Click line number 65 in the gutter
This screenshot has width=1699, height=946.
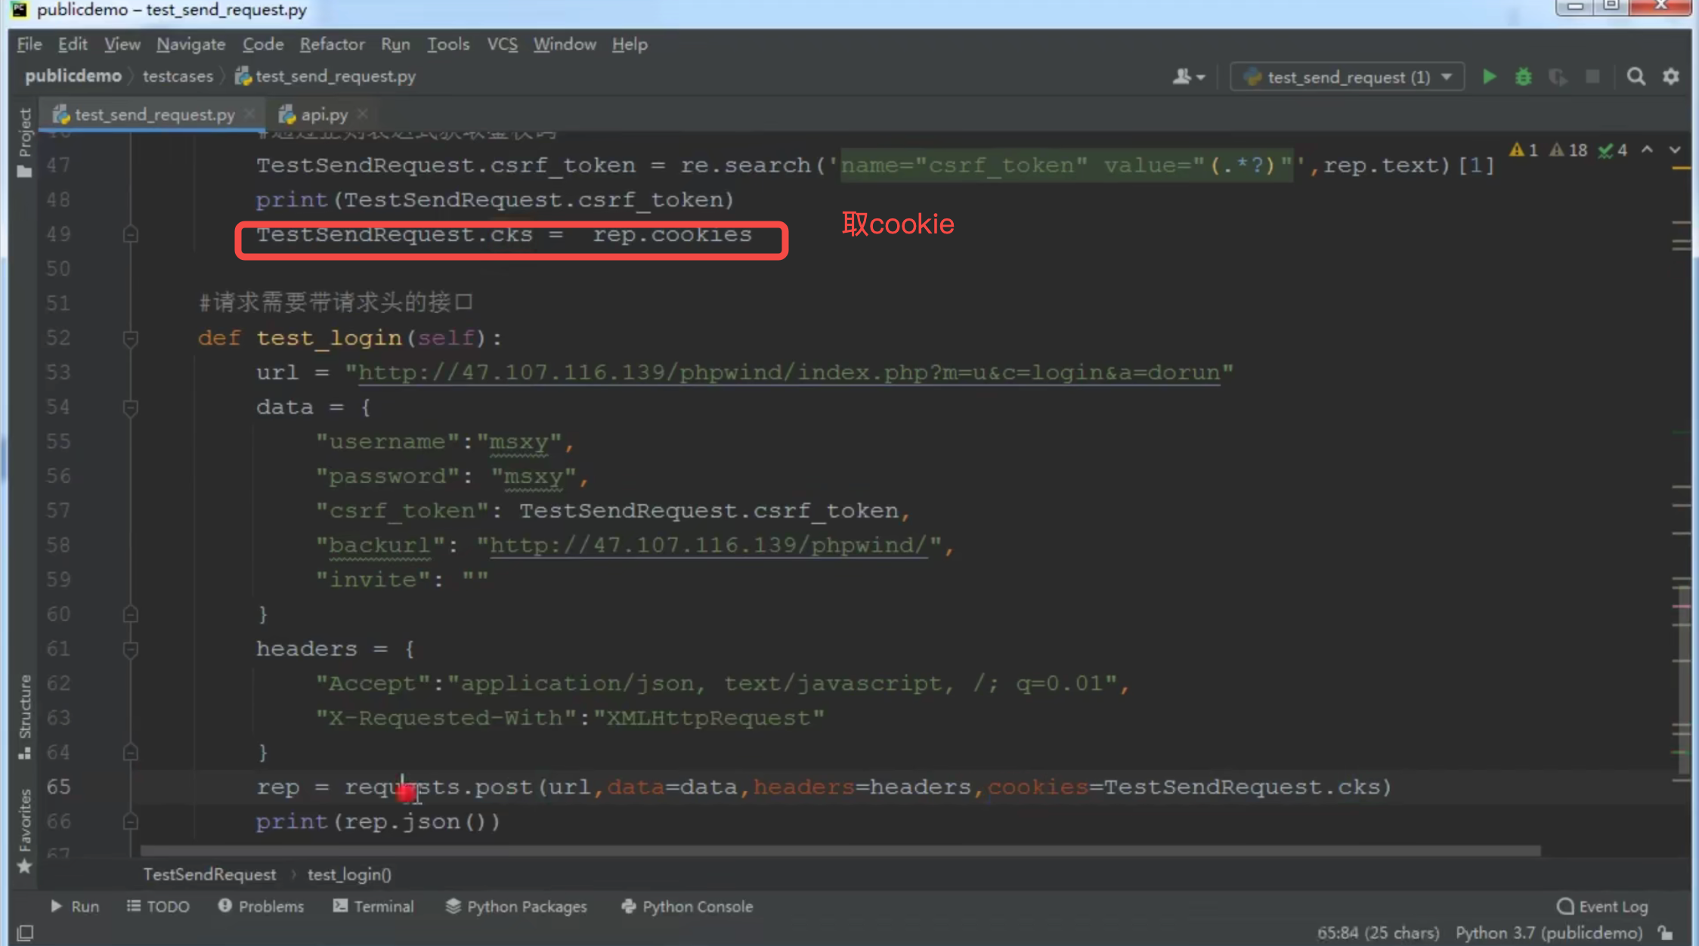[58, 787]
